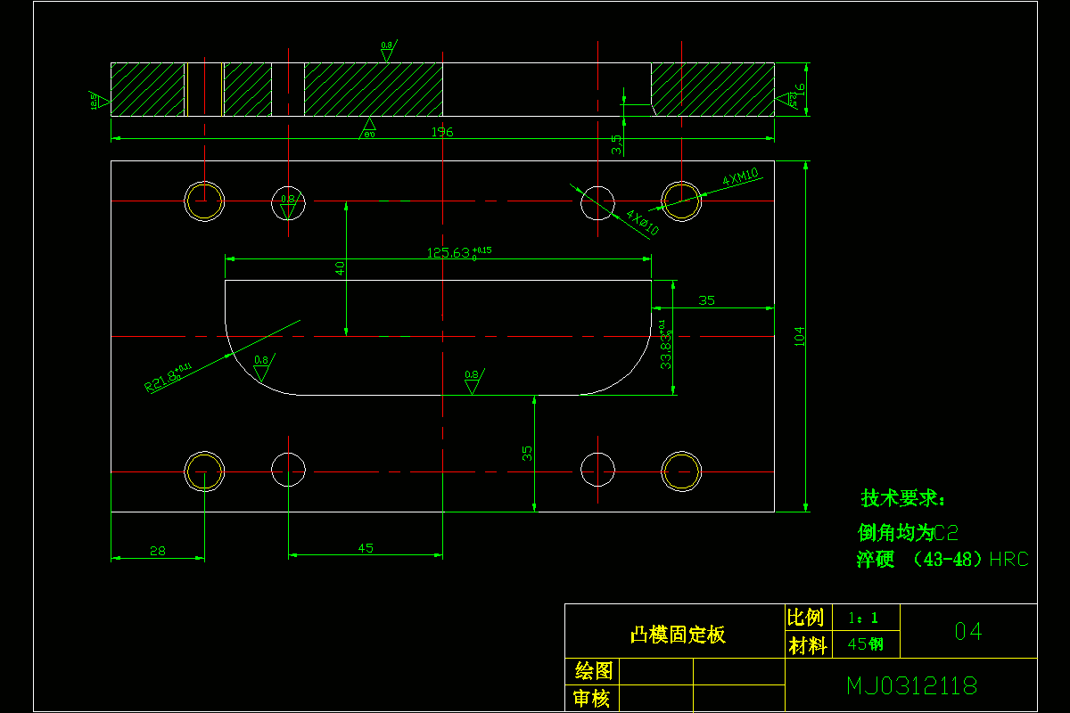The height and width of the screenshot is (713, 1070).
Task: Click the 4XM10 thread callout
Action: (x=742, y=176)
